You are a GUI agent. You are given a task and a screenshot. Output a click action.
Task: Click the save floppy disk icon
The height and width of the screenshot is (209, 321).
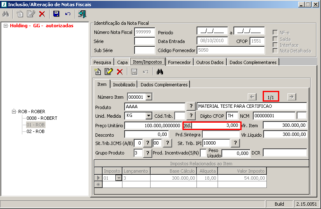[x=56, y=14]
